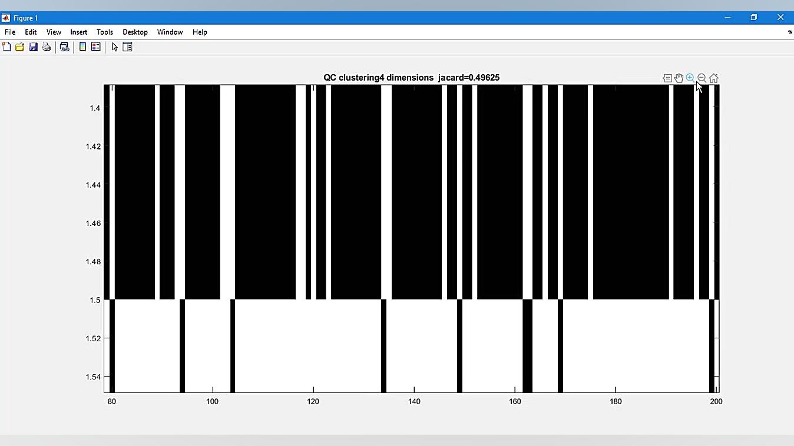Image resolution: width=794 pixels, height=446 pixels.
Task: Activate the Pan hand tool
Action: (679, 78)
